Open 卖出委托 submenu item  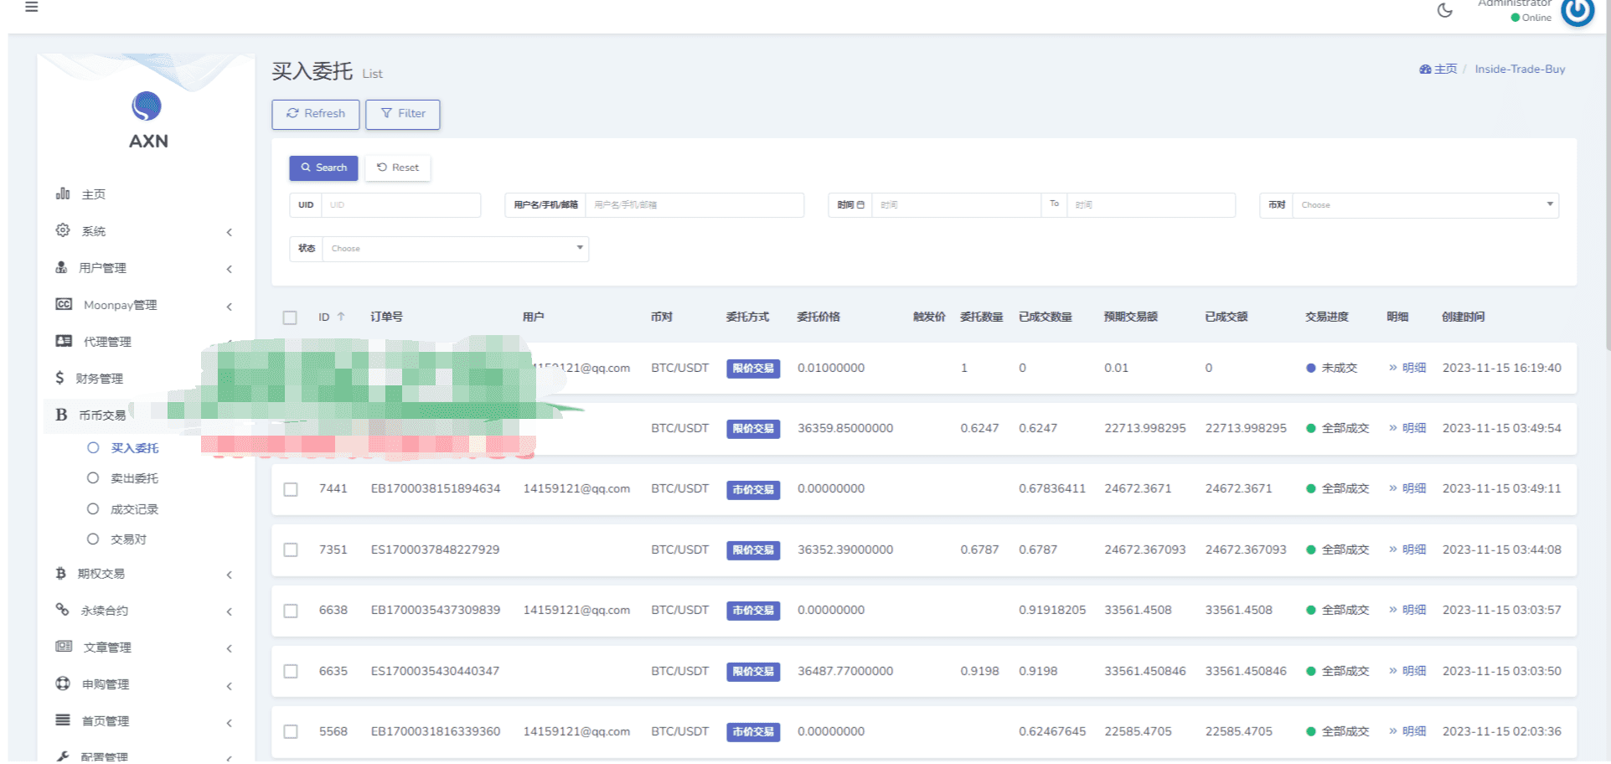tap(134, 478)
